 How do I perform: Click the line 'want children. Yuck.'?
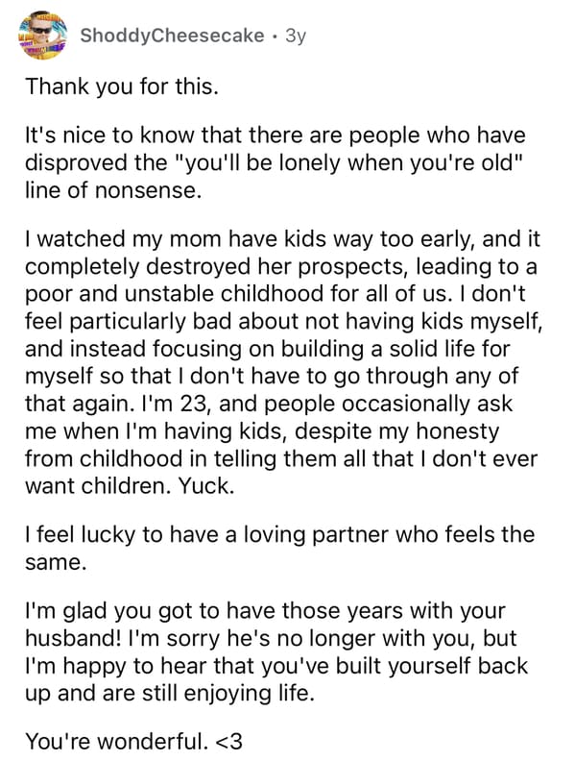click(130, 486)
